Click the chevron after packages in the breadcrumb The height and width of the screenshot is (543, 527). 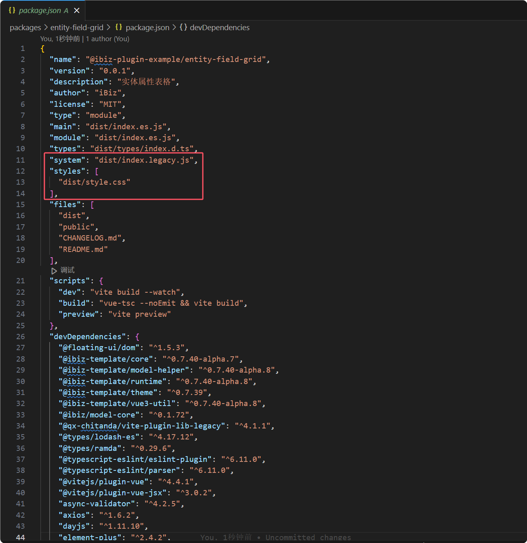pos(46,28)
